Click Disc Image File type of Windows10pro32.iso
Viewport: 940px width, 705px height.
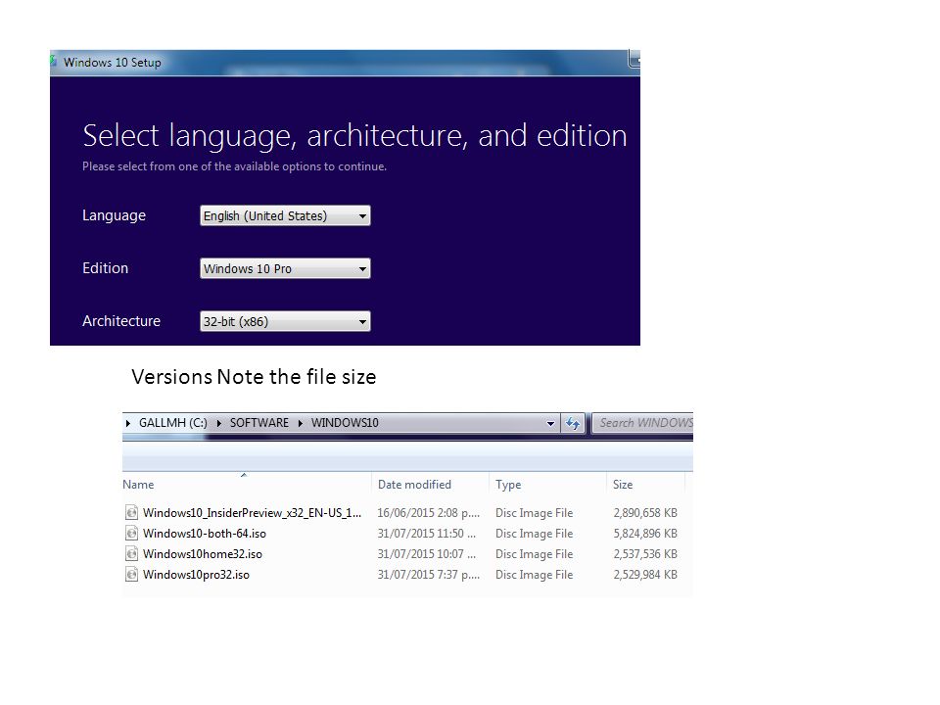[x=535, y=575]
